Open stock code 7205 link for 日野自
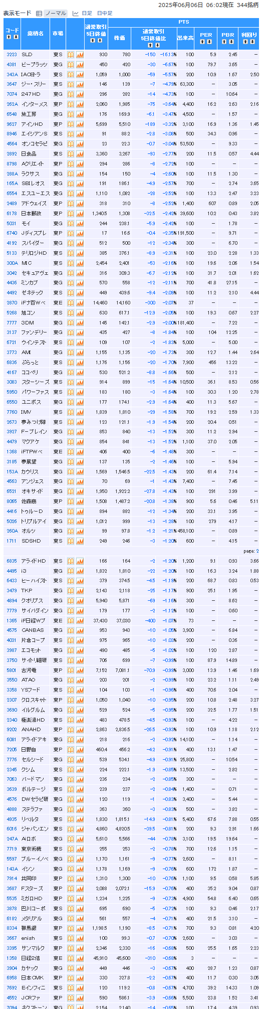 (12, 749)
